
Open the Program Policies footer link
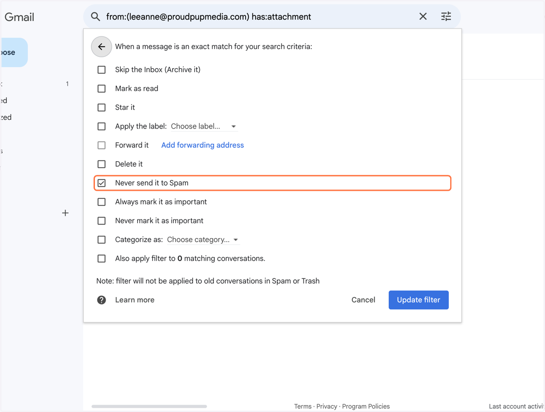click(366, 407)
